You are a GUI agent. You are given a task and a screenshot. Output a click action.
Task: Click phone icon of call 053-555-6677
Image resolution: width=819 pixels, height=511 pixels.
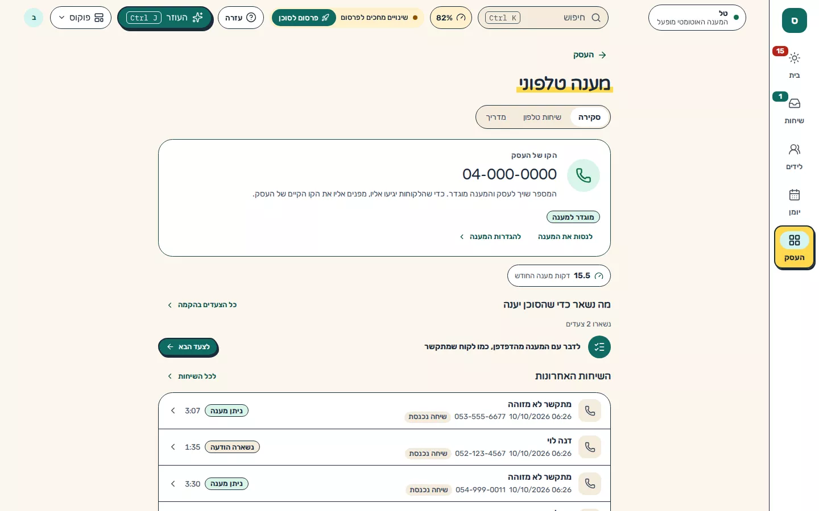coord(590,411)
